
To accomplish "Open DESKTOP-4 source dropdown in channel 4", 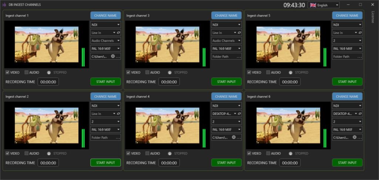I will pyautogui.click(x=224, y=114).
